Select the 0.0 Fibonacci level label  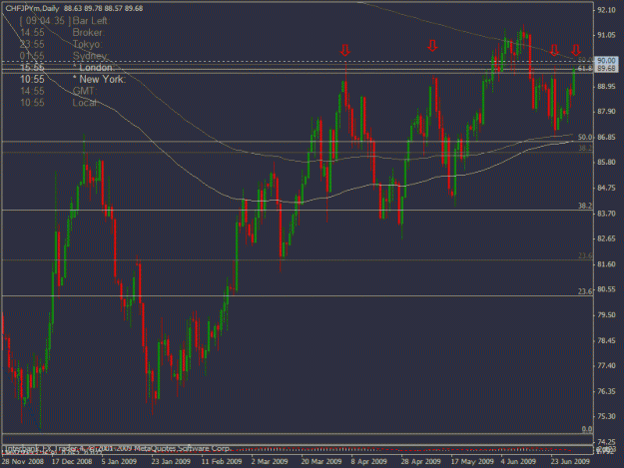pos(587,429)
